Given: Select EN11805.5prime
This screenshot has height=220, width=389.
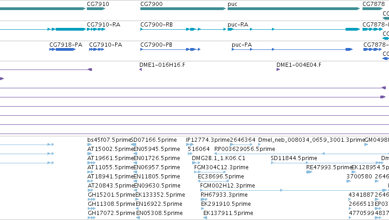Looking at the screenshot, I should pyautogui.click(x=157, y=177).
